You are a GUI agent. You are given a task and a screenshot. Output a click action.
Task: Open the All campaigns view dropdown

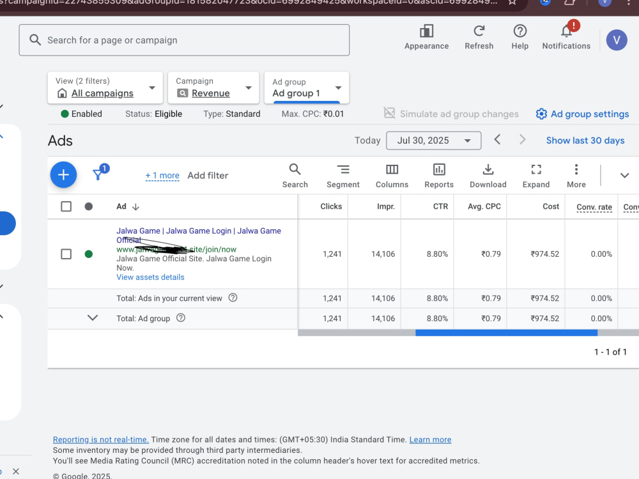coord(105,87)
